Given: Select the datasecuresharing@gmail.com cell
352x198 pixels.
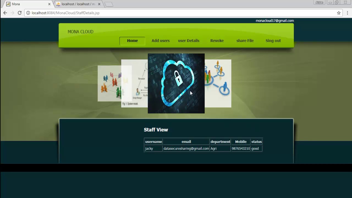Looking at the screenshot, I should click(186, 148).
